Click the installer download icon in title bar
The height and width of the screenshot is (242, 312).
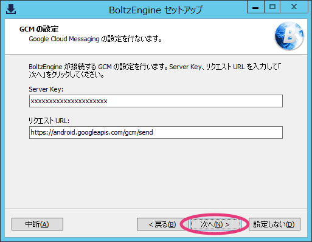click(11, 10)
